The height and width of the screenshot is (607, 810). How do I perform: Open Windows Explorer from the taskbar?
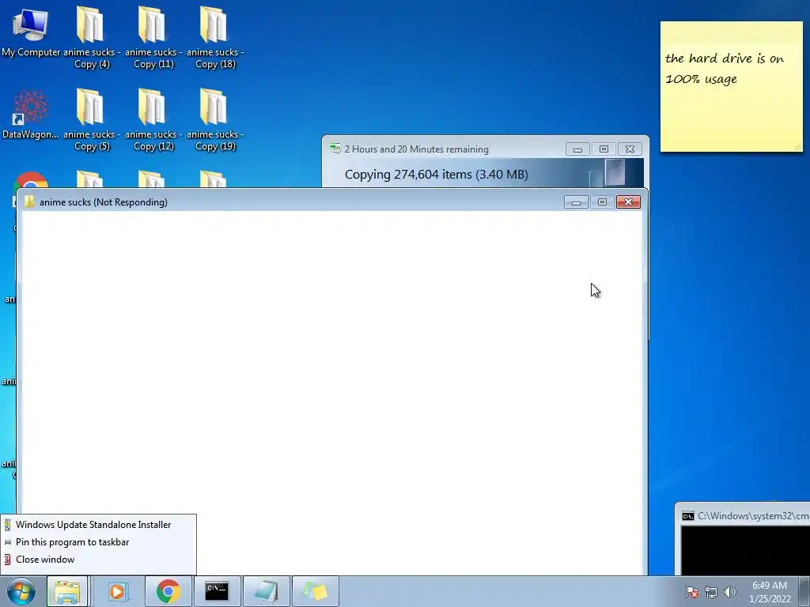coord(67,591)
